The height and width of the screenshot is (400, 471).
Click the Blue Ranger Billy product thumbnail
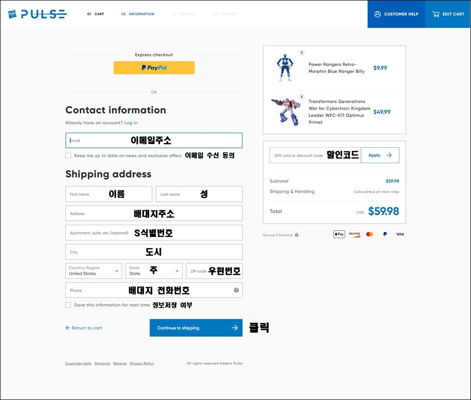point(285,68)
